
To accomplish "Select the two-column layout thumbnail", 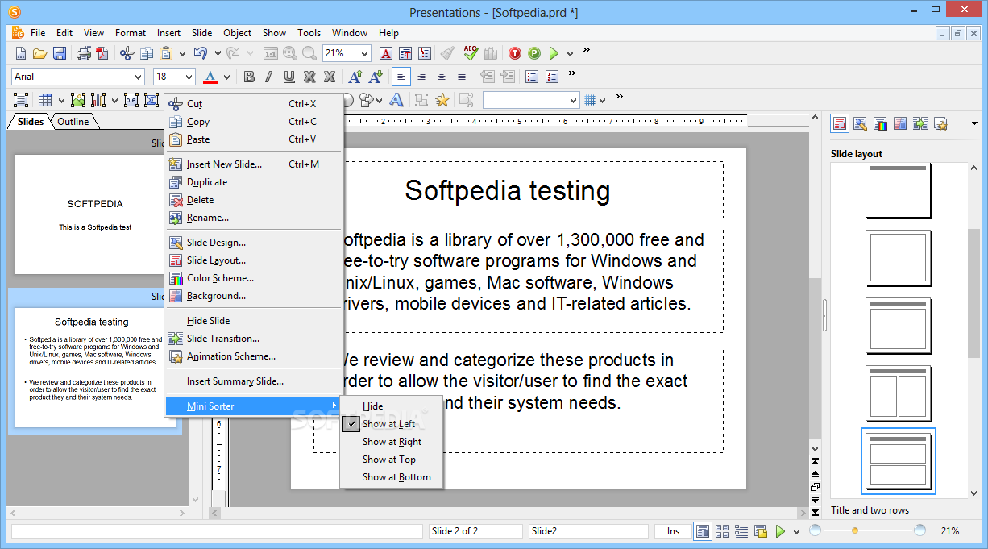I will point(899,394).
